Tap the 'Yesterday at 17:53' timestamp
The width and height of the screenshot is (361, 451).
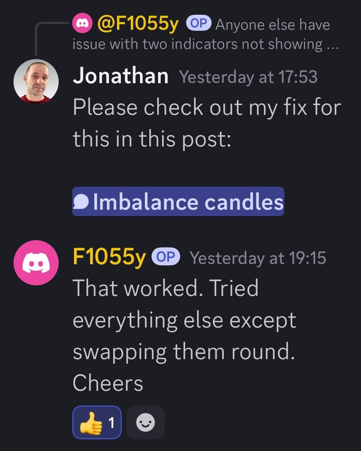248,77
